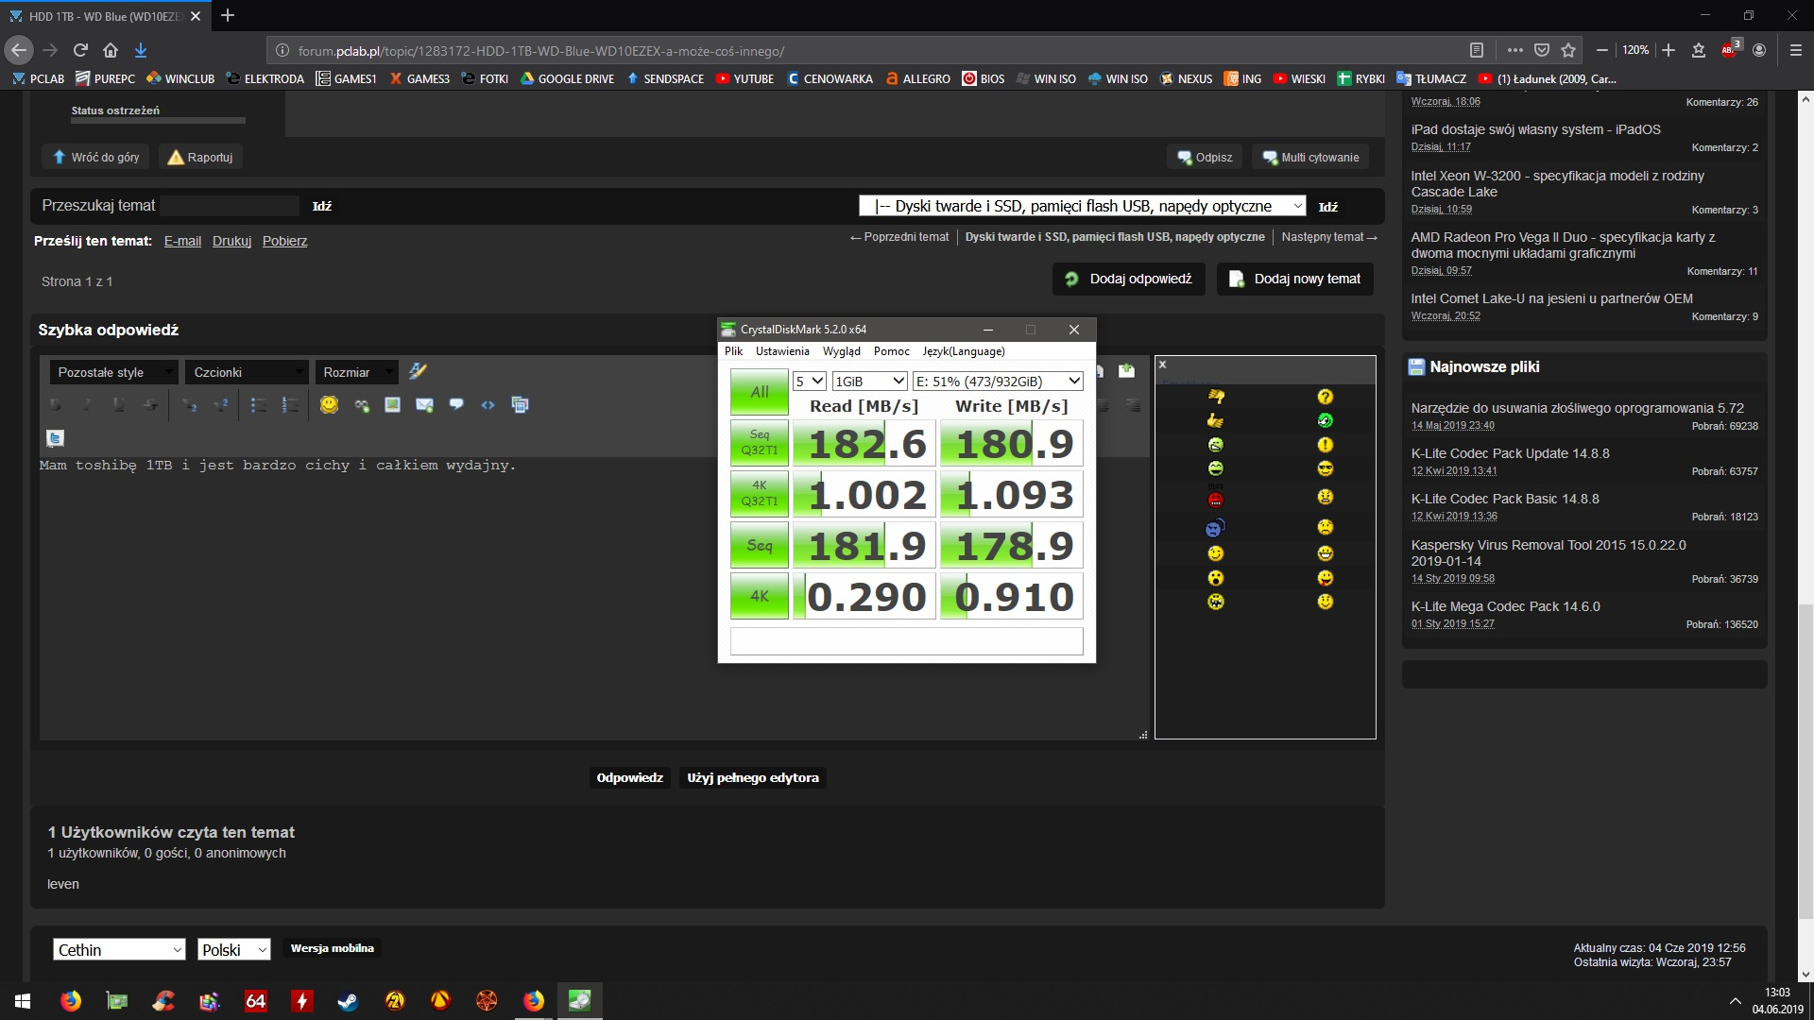Open Steam from the taskbar
The height and width of the screenshot is (1020, 1814).
(x=348, y=1001)
